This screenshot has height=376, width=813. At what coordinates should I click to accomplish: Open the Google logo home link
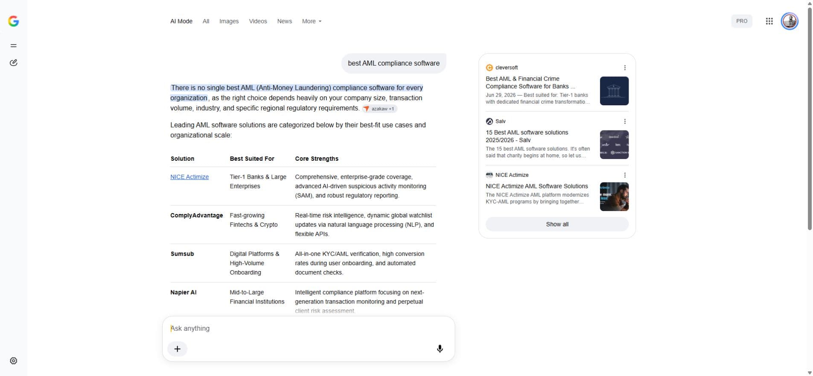[x=14, y=21]
